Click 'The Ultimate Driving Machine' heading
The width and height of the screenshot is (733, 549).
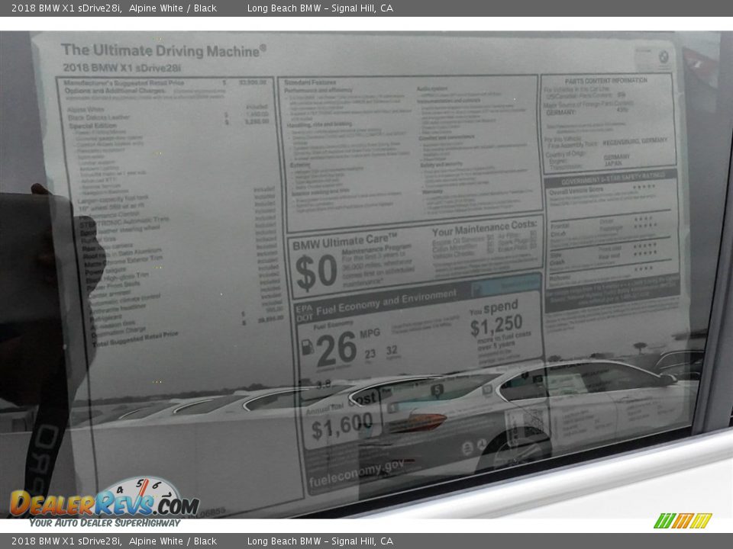163,50
